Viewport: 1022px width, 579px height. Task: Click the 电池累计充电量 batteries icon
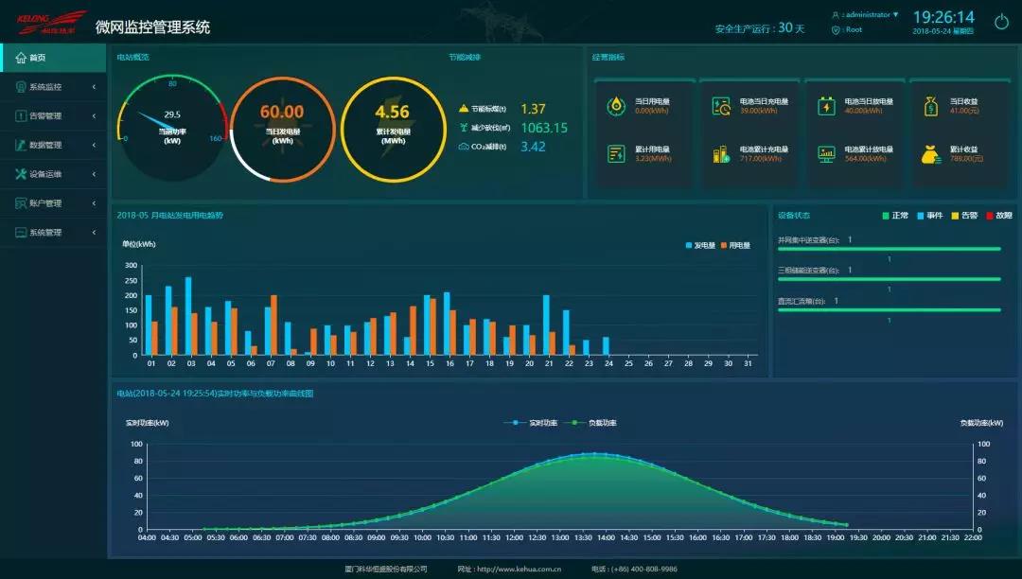click(721, 154)
